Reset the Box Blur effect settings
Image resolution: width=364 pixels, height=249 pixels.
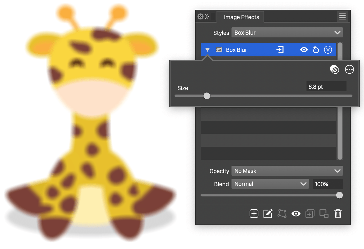coord(316,50)
